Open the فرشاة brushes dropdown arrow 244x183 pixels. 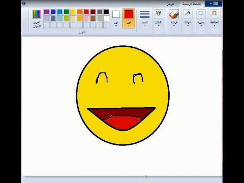174,26
